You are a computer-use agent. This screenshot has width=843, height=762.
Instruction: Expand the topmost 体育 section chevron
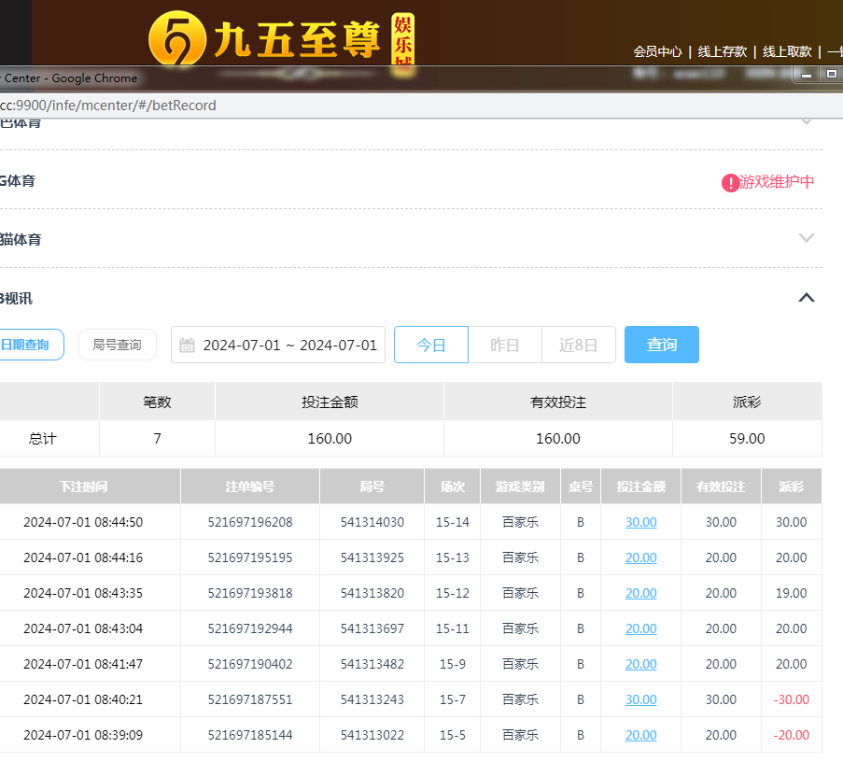[807, 121]
